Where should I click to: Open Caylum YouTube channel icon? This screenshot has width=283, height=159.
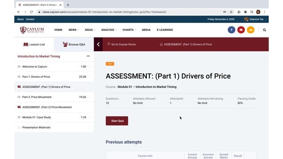pos(241,30)
